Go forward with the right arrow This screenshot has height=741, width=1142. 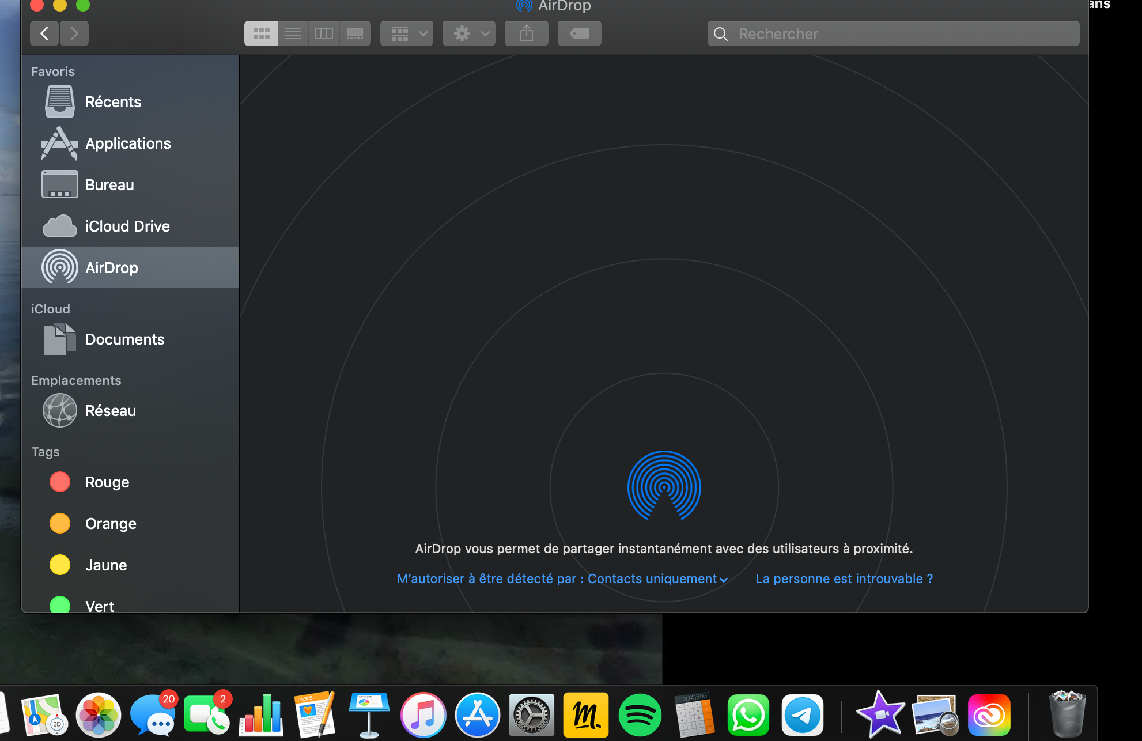coord(74,33)
